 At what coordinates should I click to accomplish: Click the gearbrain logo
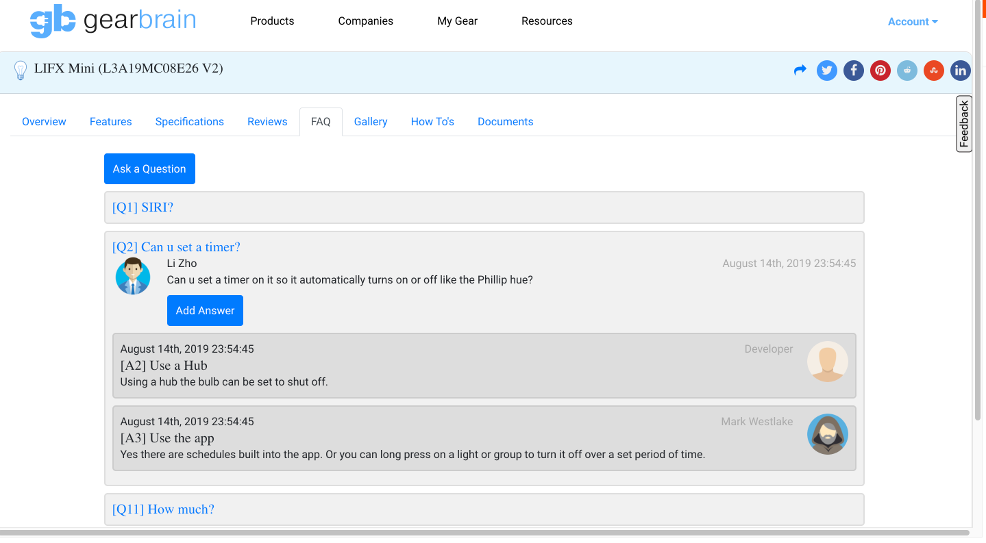113,21
